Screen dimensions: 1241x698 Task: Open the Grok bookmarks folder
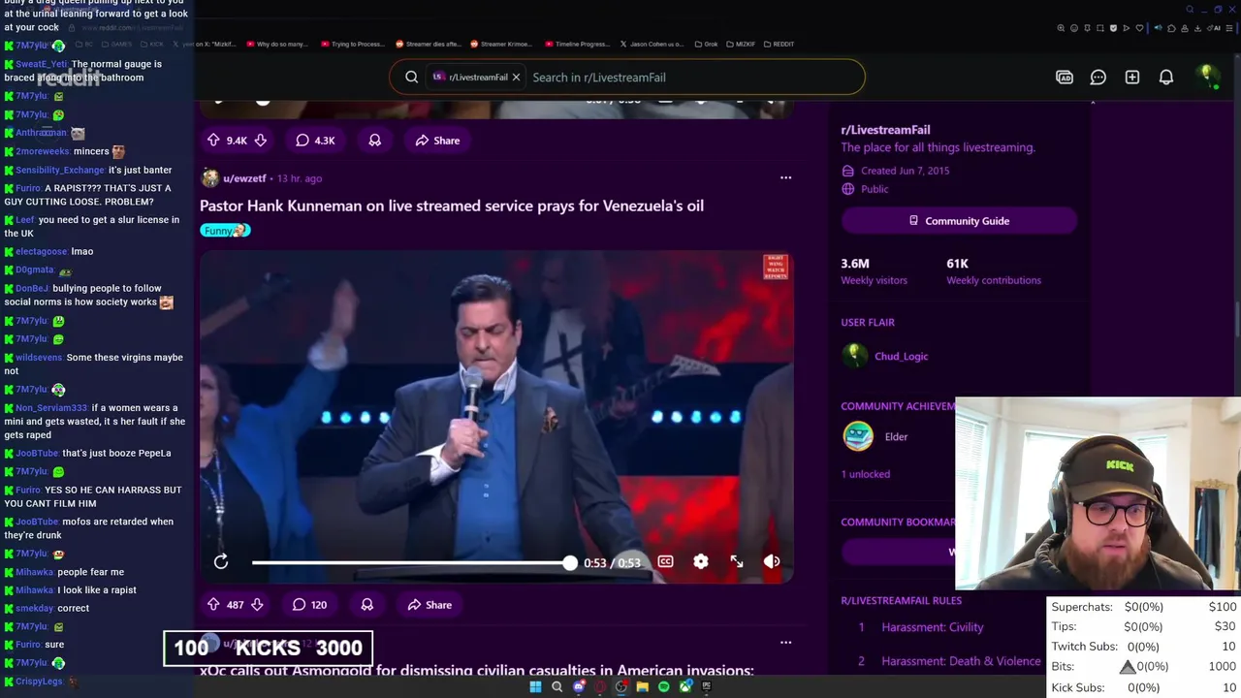tap(705, 44)
